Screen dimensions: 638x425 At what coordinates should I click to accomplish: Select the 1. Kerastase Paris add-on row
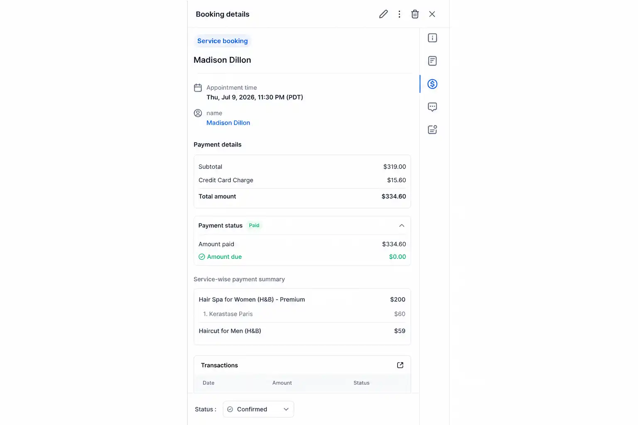tap(302, 314)
